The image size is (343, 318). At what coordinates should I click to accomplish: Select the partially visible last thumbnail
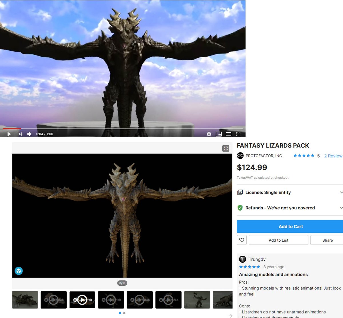click(x=223, y=300)
